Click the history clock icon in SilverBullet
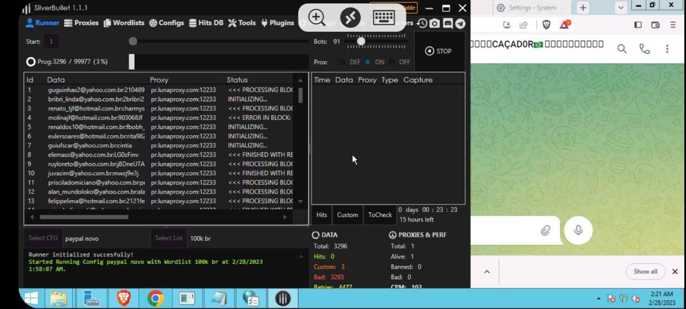The image size is (686, 309). (x=422, y=23)
